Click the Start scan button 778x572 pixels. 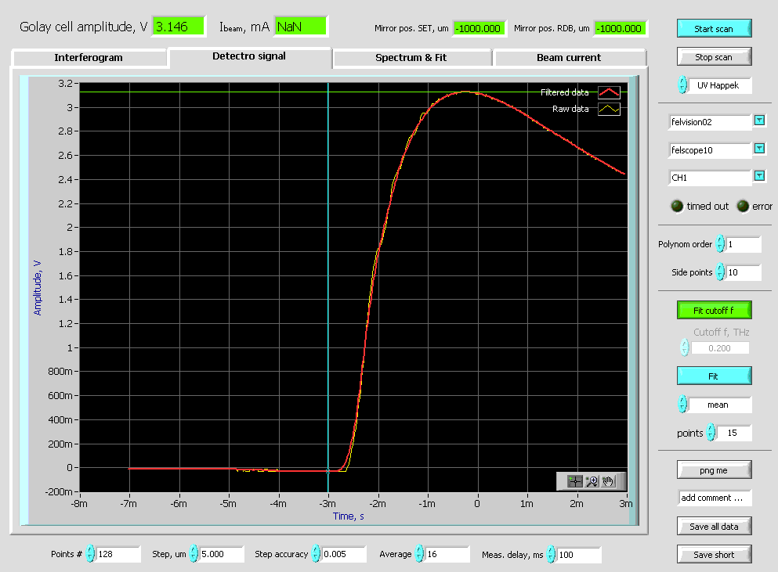tap(714, 29)
